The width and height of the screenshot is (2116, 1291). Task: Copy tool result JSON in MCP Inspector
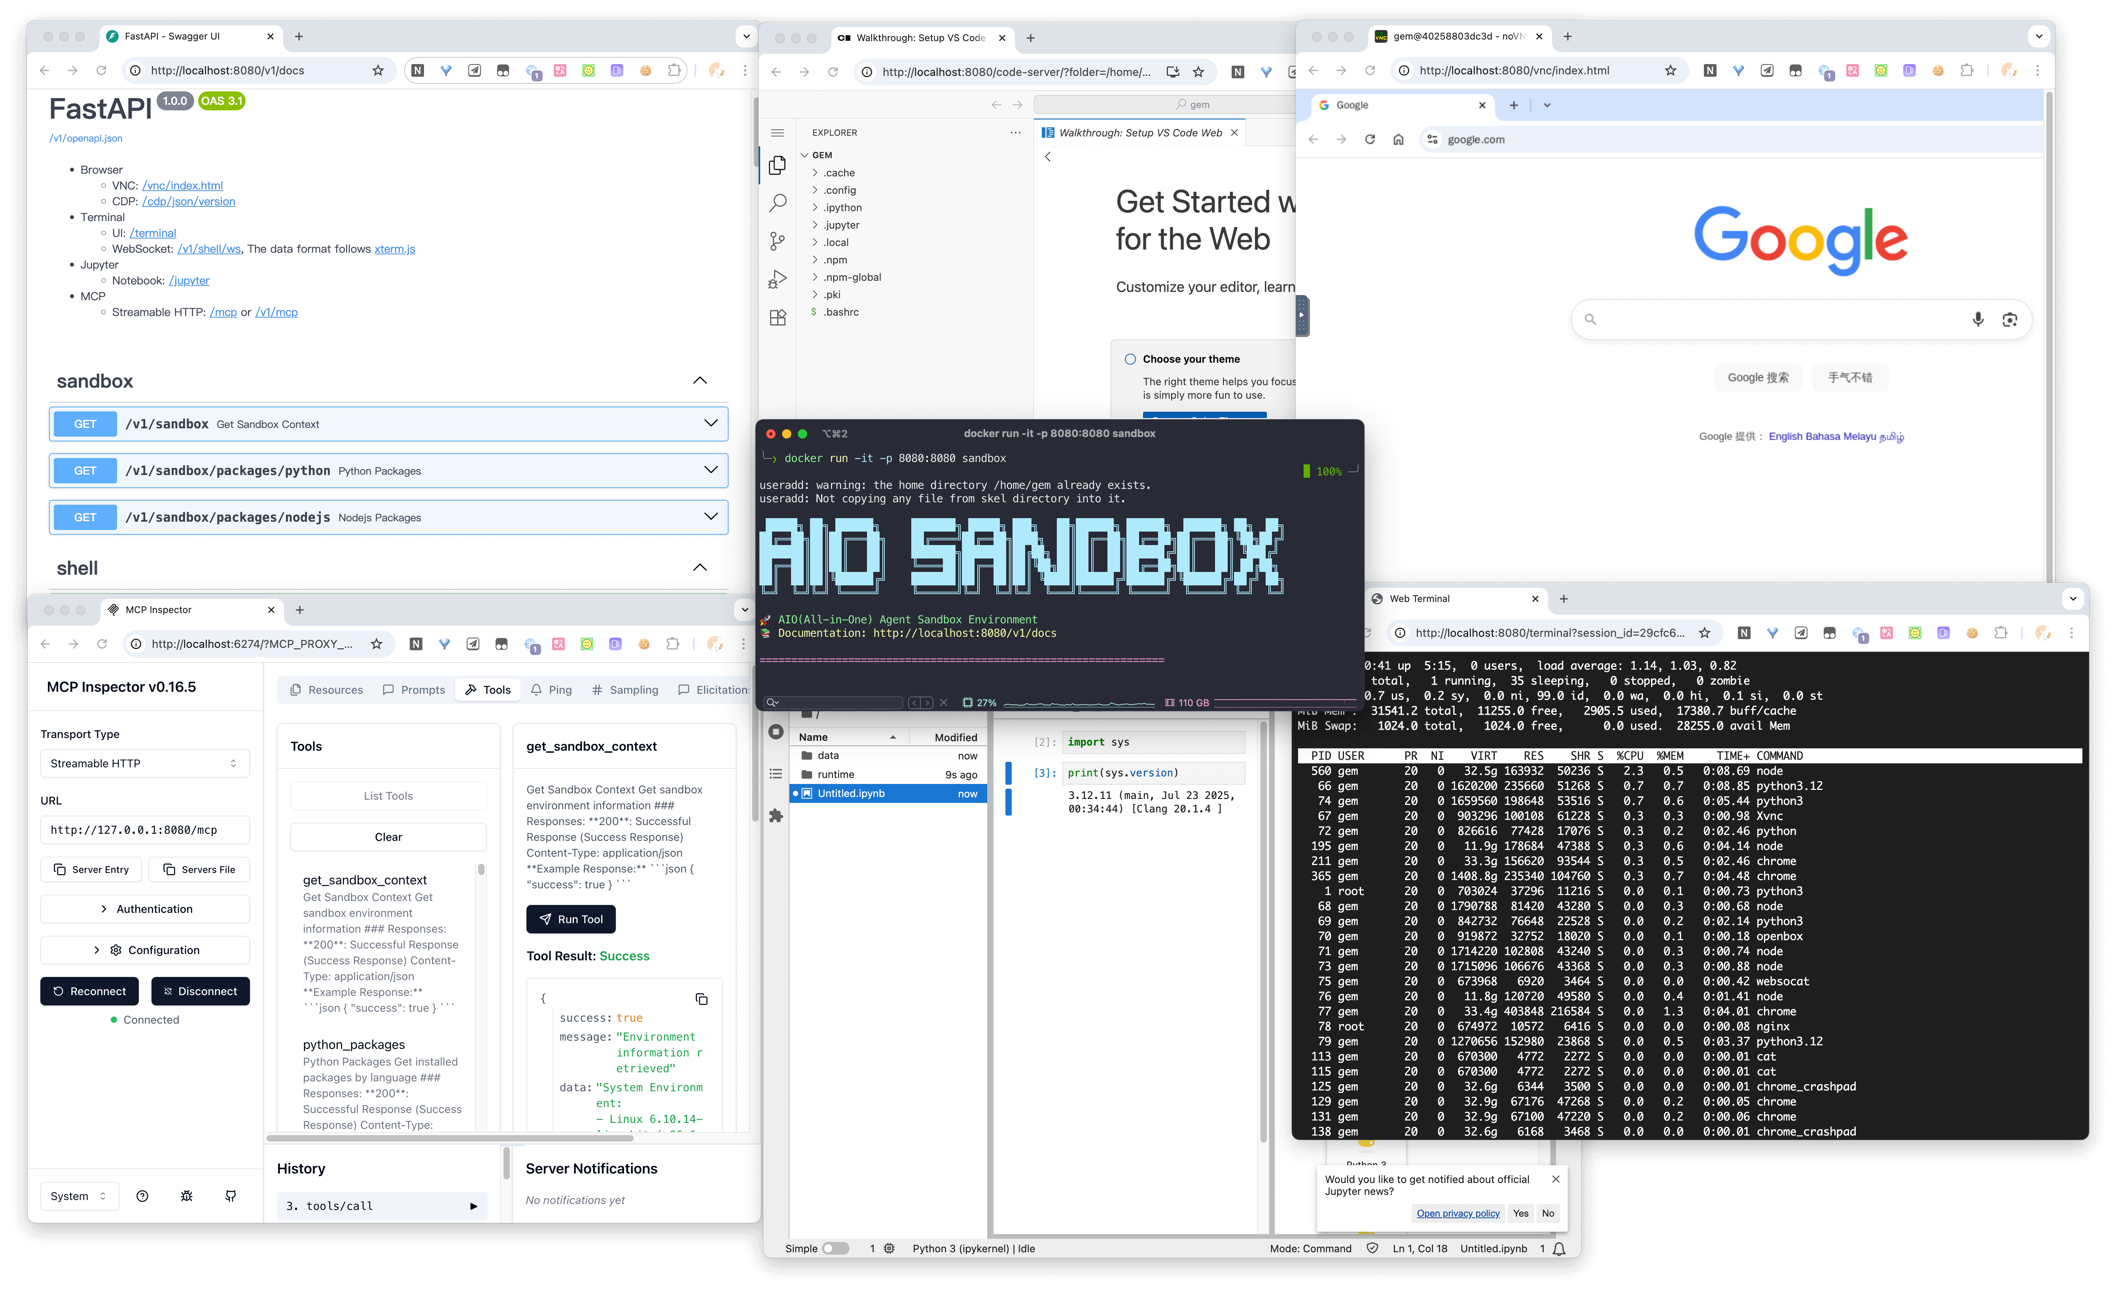702,999
